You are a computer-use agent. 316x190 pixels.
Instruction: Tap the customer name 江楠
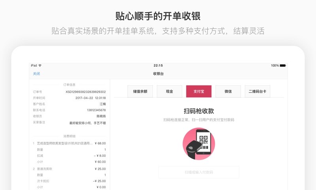pos(102,104)
